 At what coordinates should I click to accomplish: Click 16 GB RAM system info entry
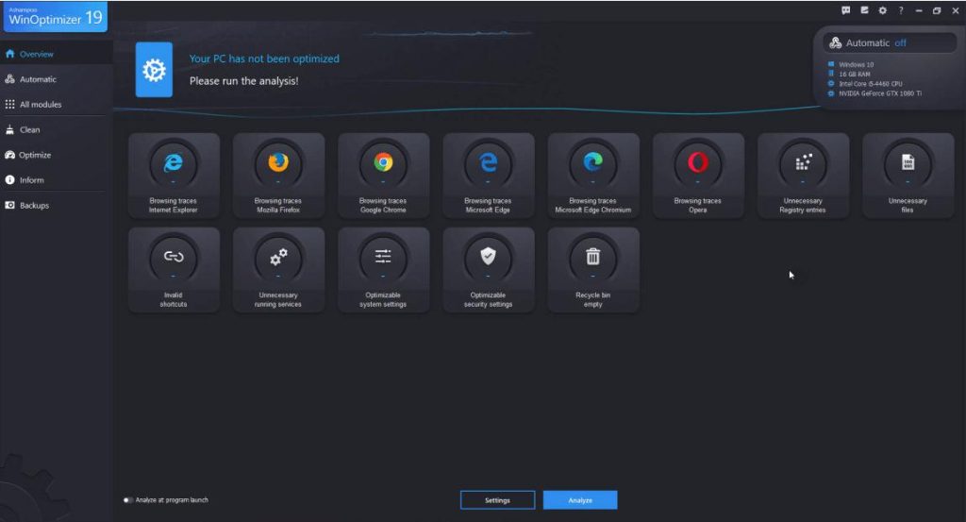(x=850, y=74)
